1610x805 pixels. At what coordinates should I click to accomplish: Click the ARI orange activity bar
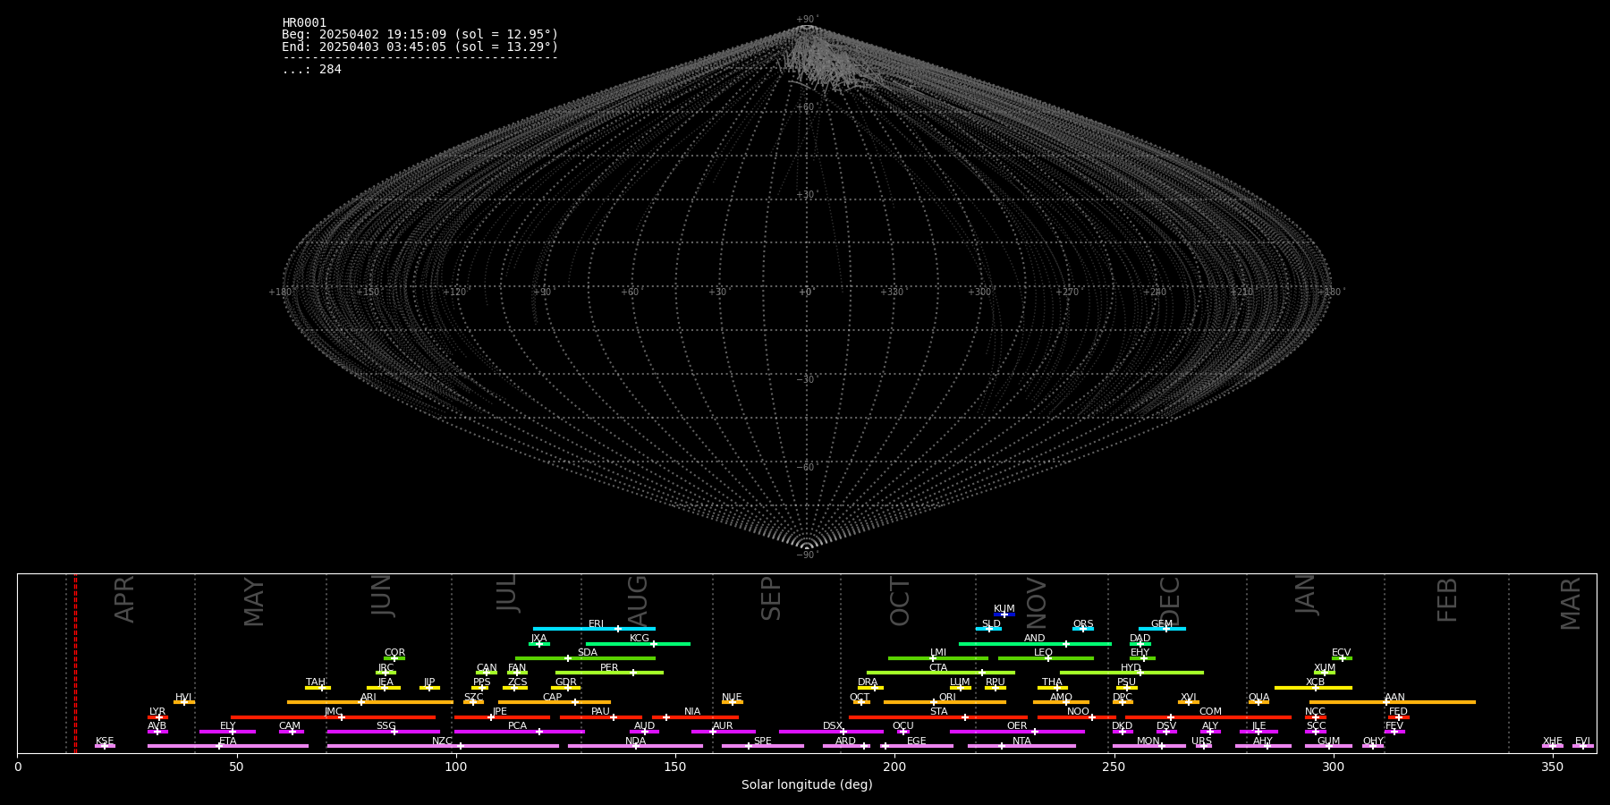(370, 702)
